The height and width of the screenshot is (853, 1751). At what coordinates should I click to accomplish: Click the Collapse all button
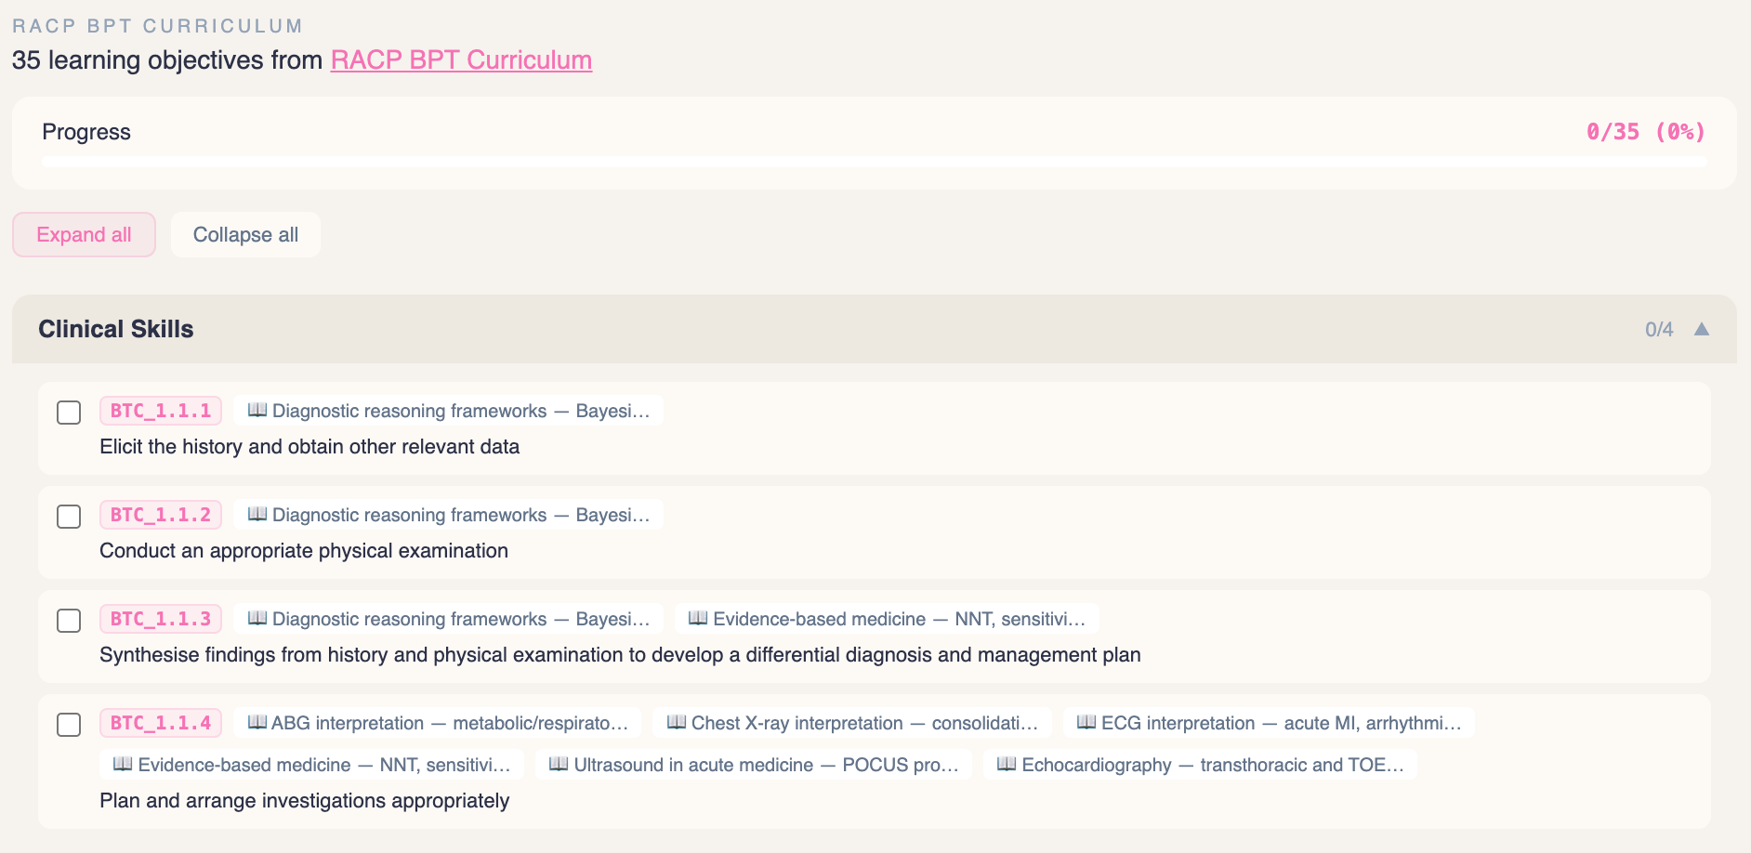[x=245, y=234]
